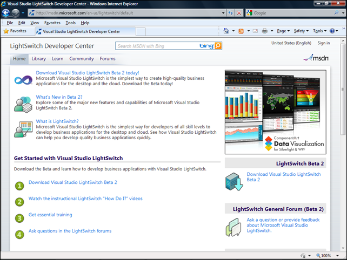The image size is (347, 260).
Task: Select the Visual Studio LightSwitch Developer Center tab
Action: (x=85, y=31)
